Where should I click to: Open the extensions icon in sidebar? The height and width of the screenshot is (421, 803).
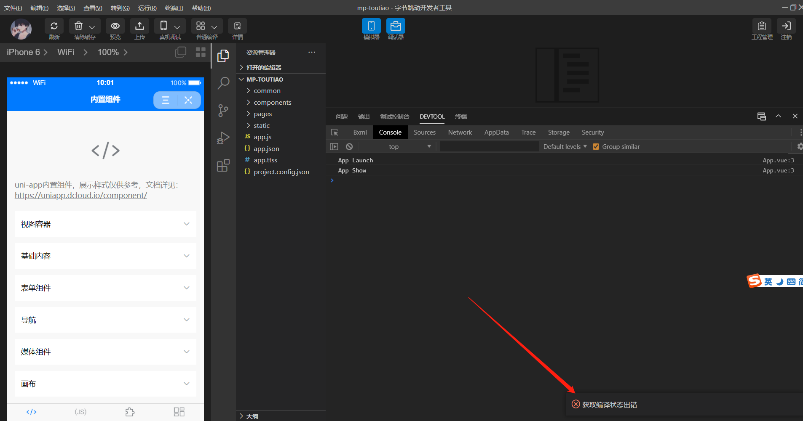click(x=223, y=166)
